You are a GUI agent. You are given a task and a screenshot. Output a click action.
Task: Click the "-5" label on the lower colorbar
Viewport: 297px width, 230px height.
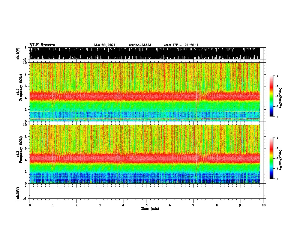(277, 158)
